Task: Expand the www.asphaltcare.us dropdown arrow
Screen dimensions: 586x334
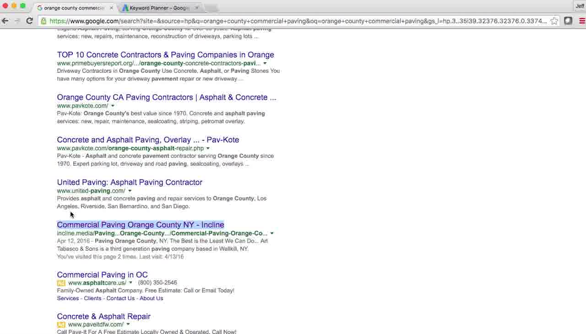Action: (x=130, y=283)
